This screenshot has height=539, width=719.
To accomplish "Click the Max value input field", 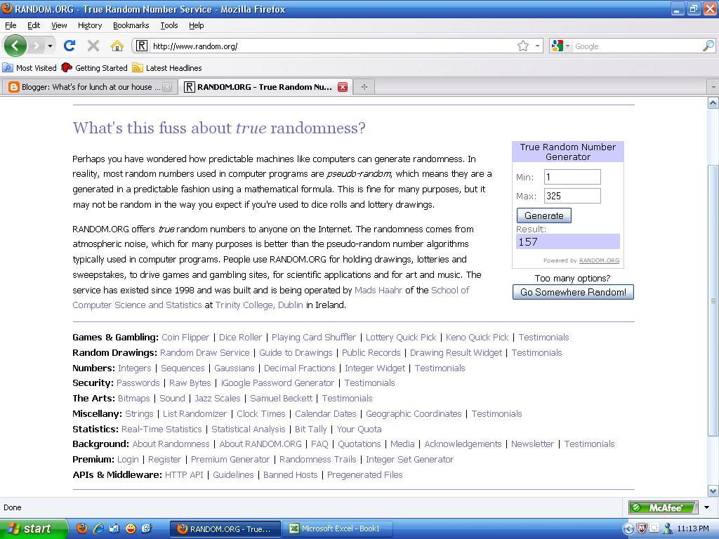I will (572, 196).
